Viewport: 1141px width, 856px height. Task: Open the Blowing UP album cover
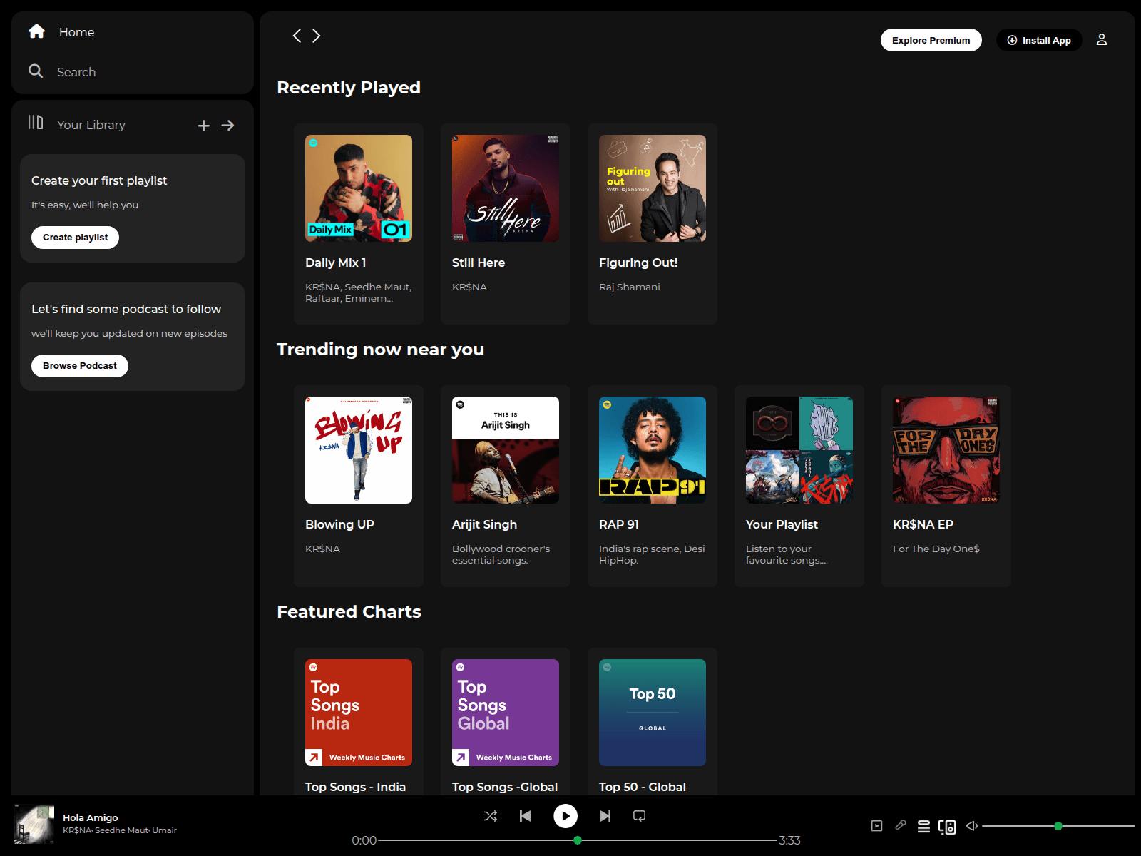[359, 450]
